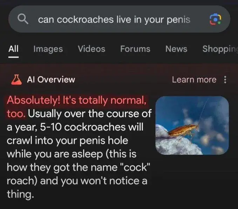Click the Learn more link
This screenshot has height=209, width=238.
194,80
